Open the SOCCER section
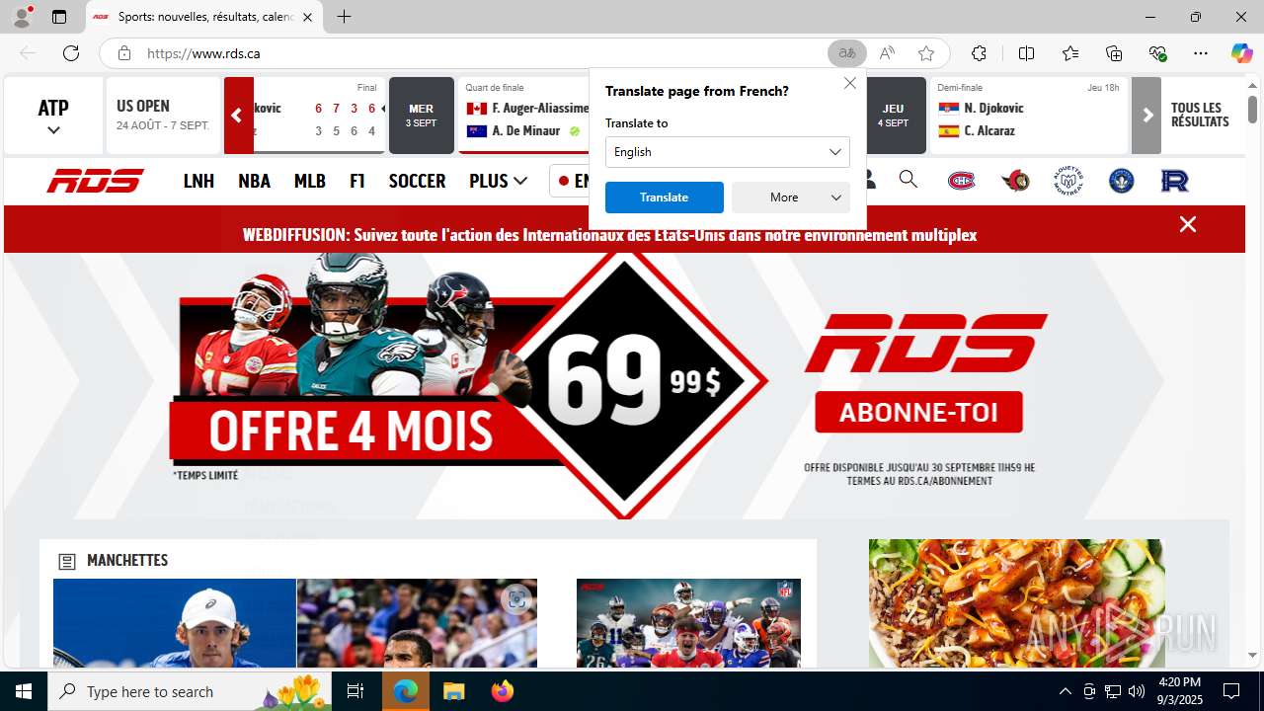 tap(417, 181)
